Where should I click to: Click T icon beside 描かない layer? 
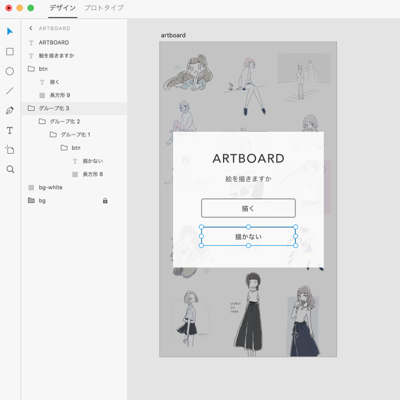pyautogui.click(x=75, y=161)
